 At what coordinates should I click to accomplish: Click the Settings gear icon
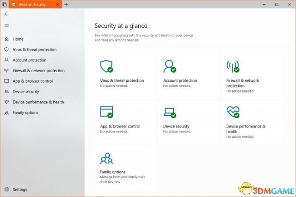point(6,189)
